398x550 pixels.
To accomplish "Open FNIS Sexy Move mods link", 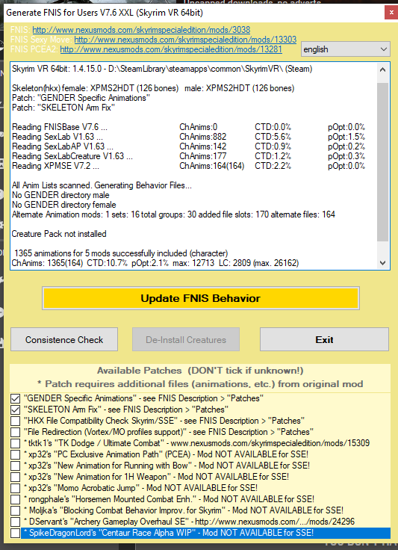I will pos(185,40).
